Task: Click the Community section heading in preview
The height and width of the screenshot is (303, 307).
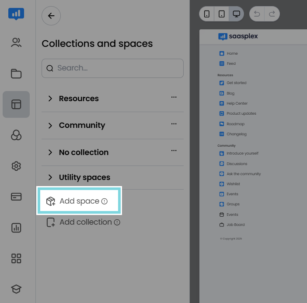Action: pos(227,146)
